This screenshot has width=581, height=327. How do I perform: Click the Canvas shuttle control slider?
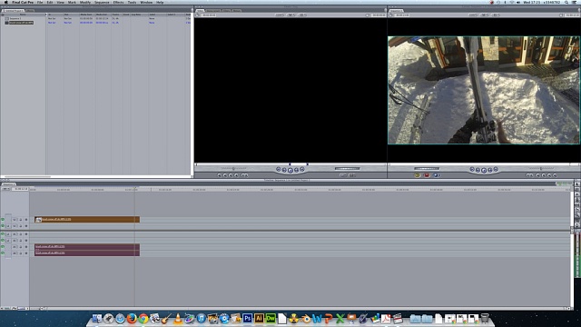coord(541,169)
